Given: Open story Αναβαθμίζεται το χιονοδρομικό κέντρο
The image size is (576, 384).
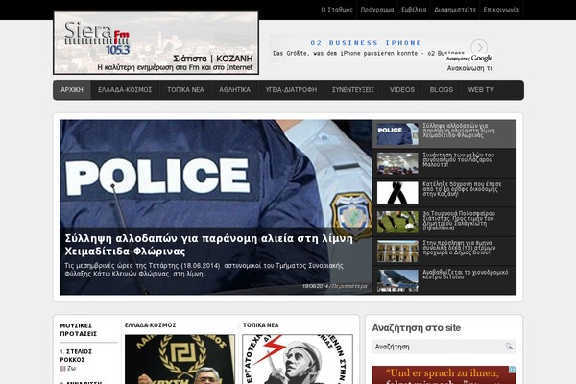Looking at the screenshot, I should click(465, 275).
